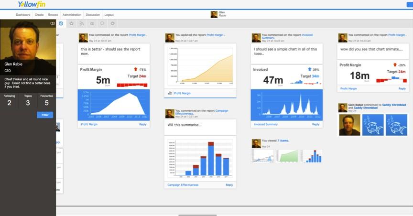
Task: Open the RSS feed subscriptions tab
Action: click(81, 23)
